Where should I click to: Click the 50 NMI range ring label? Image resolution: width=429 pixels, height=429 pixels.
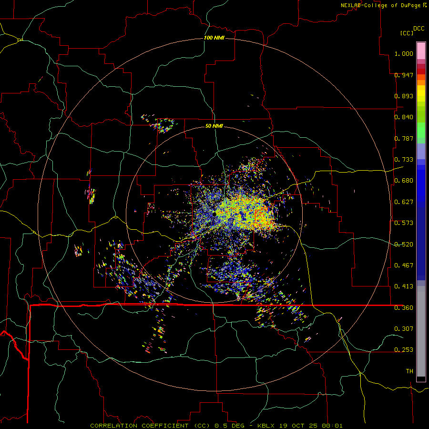click(x=214, y=126)
